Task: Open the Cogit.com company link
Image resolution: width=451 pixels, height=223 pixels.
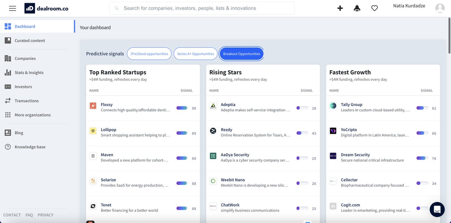Action: 350,205
